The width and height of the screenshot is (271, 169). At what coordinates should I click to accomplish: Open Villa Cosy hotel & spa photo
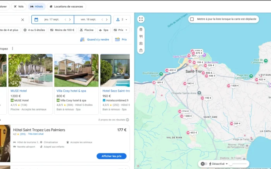76,70
